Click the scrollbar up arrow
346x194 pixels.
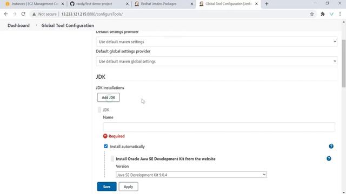point(344,22)
